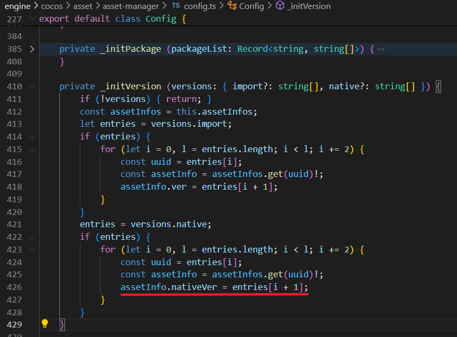457x337 pixels.
Task: Collapse the if block at line 422
Action: tap(32, 237)
